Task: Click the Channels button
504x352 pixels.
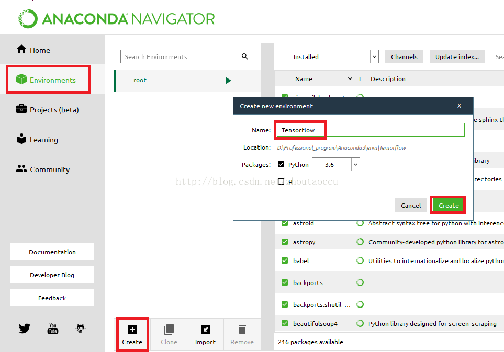Action: pyautogui.click(x=404, y=56)
